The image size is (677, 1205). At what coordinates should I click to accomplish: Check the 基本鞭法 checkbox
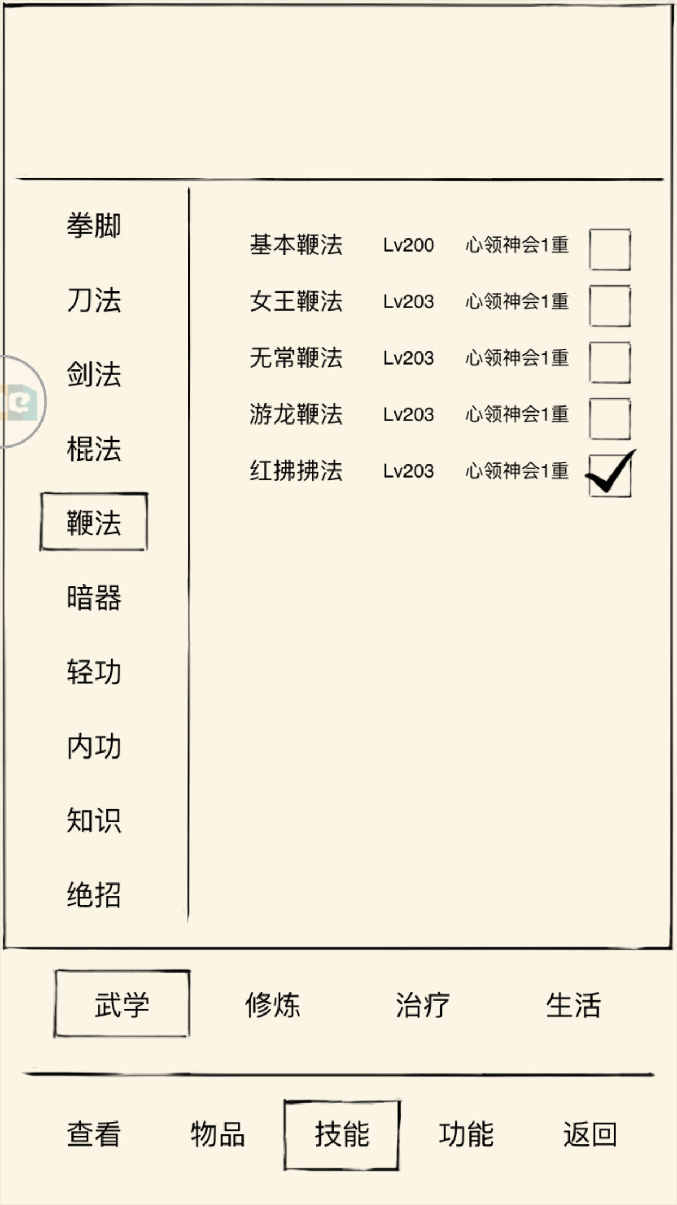pyautogui.click(x=610, y=249)
